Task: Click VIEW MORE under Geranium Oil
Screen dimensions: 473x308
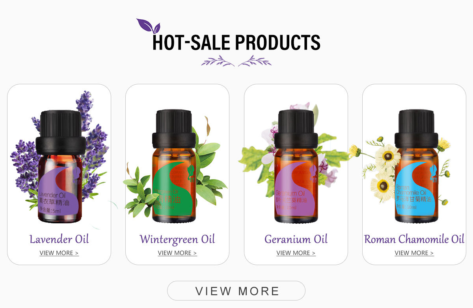Action: click(x=296, y=253)
